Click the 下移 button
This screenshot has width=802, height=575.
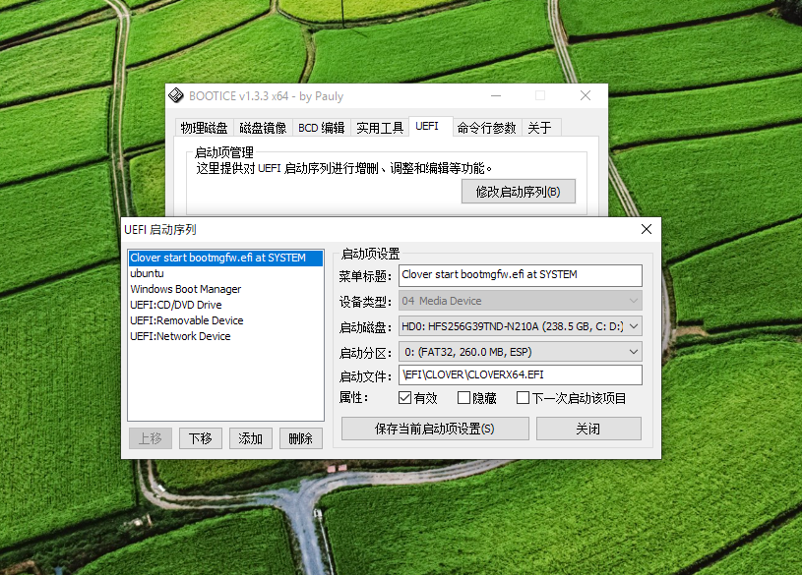click(x=201, y=438)
